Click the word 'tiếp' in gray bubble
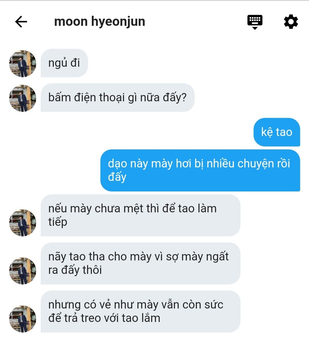Viewport: 309px width, 337px height. tap(58, 222)
